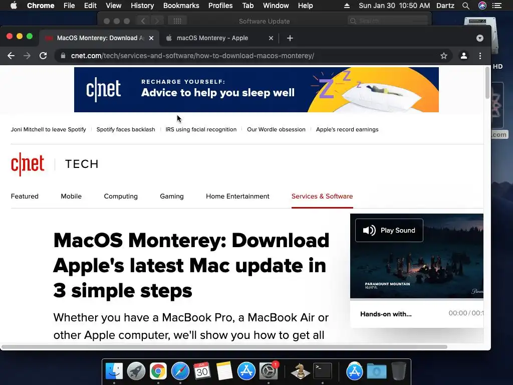
Task: Open the IRS using facial recognition link
Action: [x=201, y=129]
